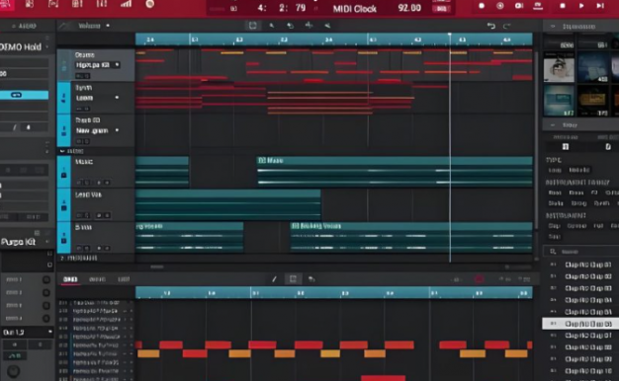Turn the round knob at bottom left

(x=13, y=371)
